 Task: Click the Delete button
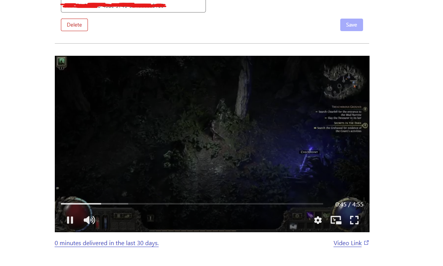[74, 25]
